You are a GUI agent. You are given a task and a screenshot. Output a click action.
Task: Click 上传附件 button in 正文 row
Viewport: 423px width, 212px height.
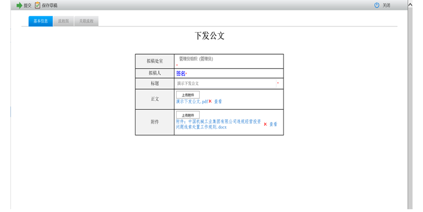tap(188, 95)
